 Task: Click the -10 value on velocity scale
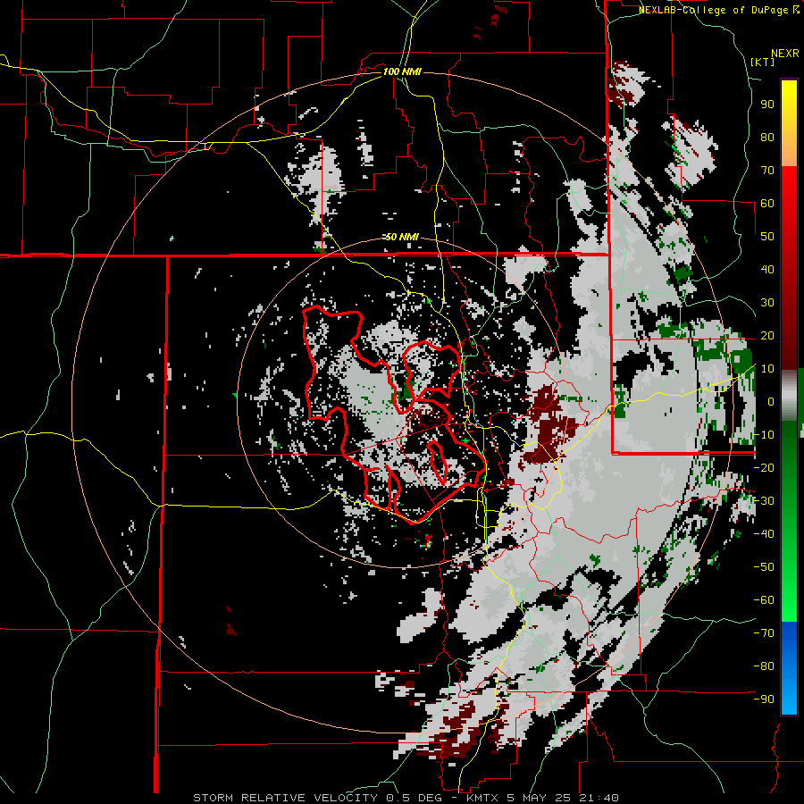click(x=764, y=435)
